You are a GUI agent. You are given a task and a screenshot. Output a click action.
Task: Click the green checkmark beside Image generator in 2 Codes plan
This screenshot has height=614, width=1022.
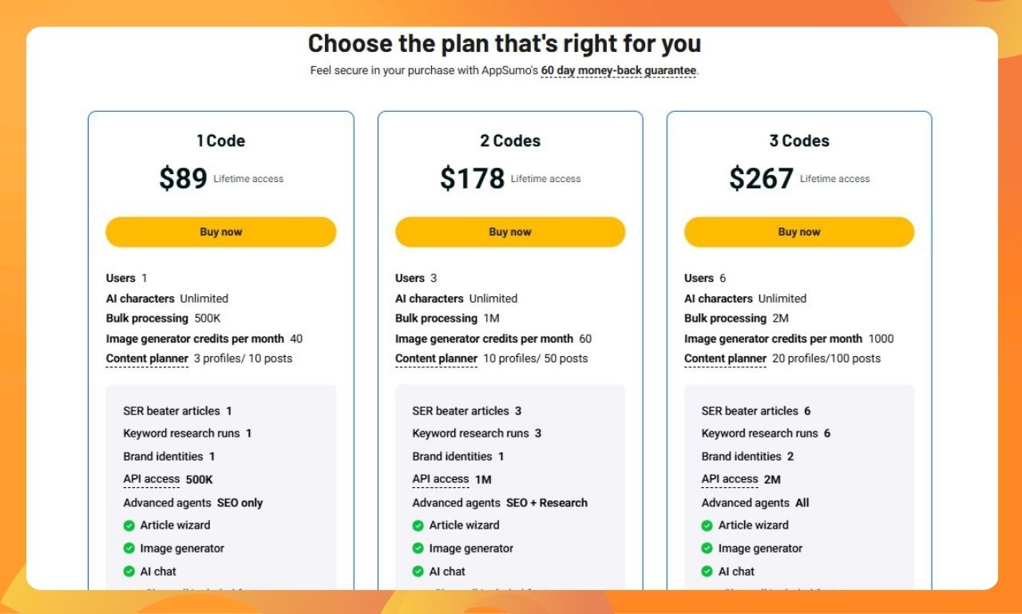point(418,549)
